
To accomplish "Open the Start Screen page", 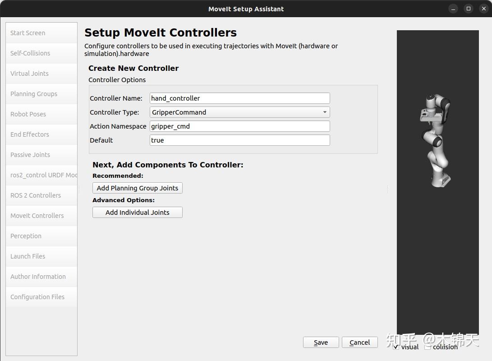I will click(x=41, y=32).
